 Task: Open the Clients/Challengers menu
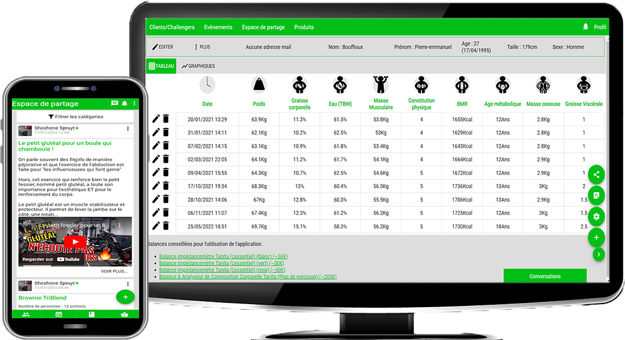point(172,27)
